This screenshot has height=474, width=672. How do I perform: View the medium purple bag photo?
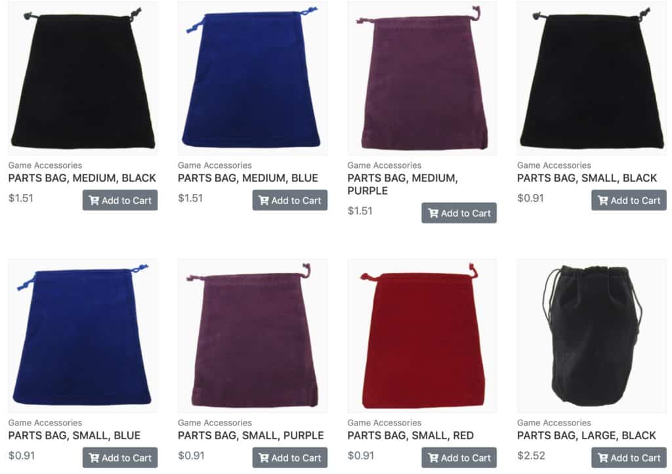(x=422, y=78)
